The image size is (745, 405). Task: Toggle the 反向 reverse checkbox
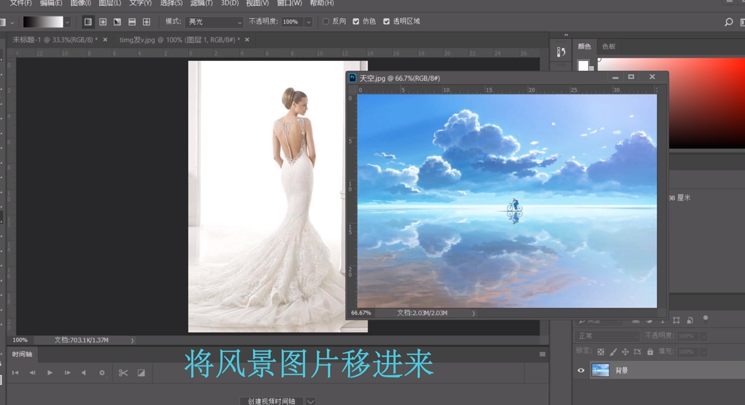click(x=326, y=21)
